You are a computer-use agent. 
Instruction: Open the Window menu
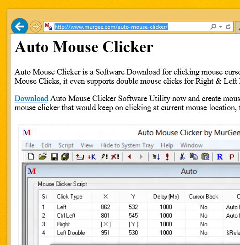pyautogui.click(x=191, y=145)
